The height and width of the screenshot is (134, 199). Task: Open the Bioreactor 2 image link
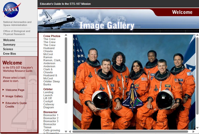coord(51,118)
